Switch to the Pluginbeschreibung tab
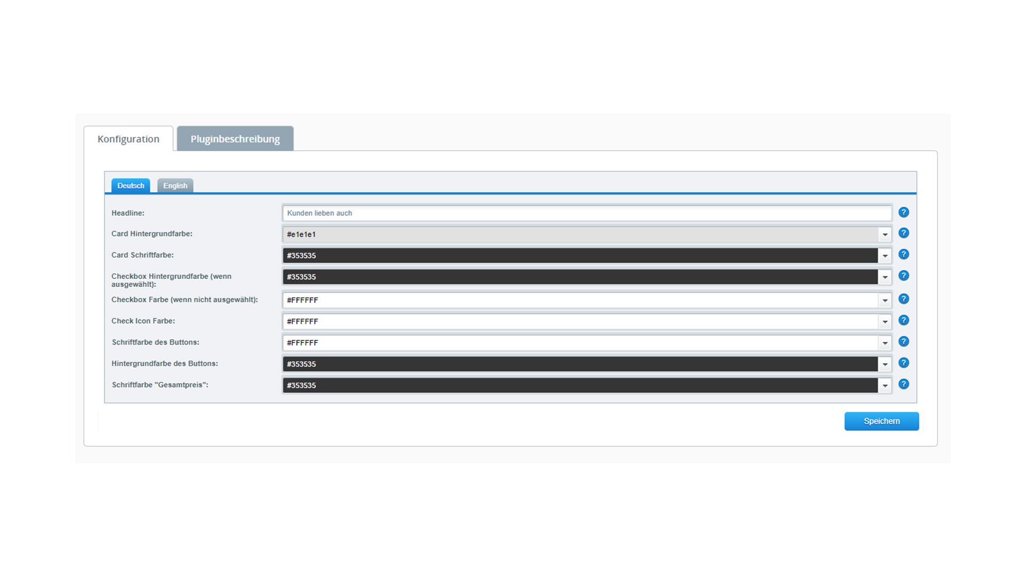Image resolution: width=1026 pixels, height=577 pixels. click(x=235, y=139)
